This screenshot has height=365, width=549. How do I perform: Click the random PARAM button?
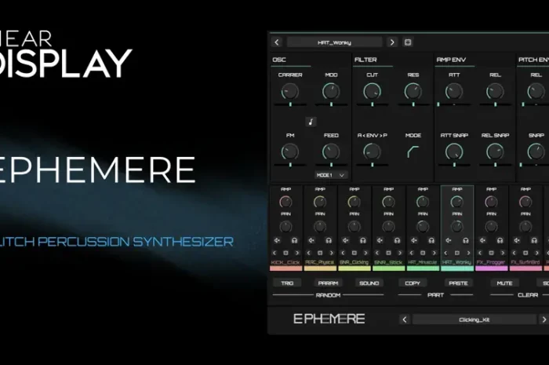coord(328,283)
